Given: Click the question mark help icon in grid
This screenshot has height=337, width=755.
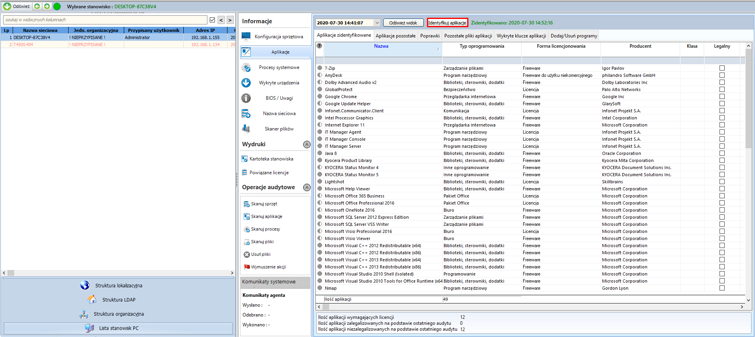Looking at the screenshot, I should [320, 46].
